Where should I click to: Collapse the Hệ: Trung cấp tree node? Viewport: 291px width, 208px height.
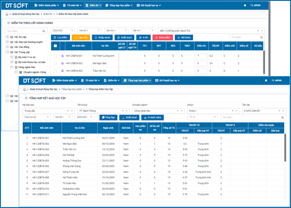[7, 52]
